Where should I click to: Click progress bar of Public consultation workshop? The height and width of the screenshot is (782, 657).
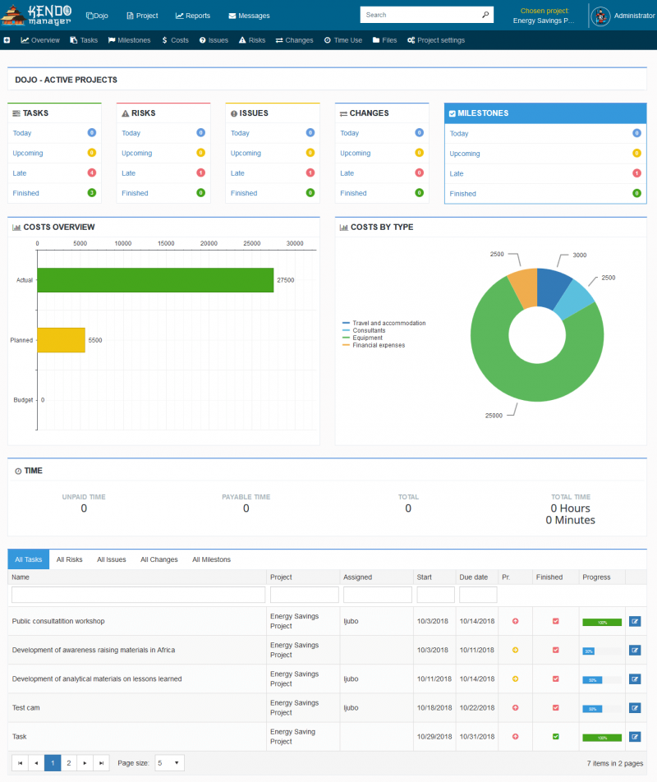(x=602, y=623)
